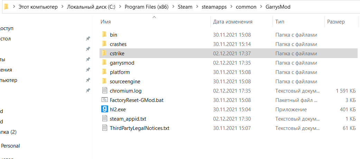Click the Размер column header
Image resolution: width=360 pixels, height=159 pixels.
coord(336,22)
